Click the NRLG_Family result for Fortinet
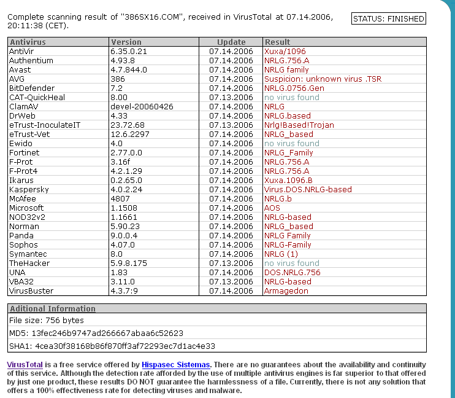Image resolution: width=455 pixels, height=398 pixels. (x=288, y=153)
